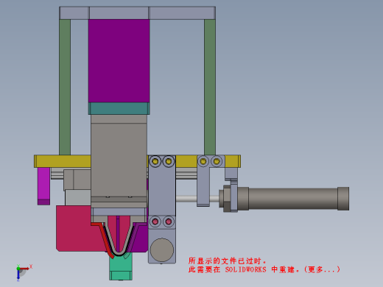Select the large purple motor block
383x287 pixels.
tap(119, 61)
